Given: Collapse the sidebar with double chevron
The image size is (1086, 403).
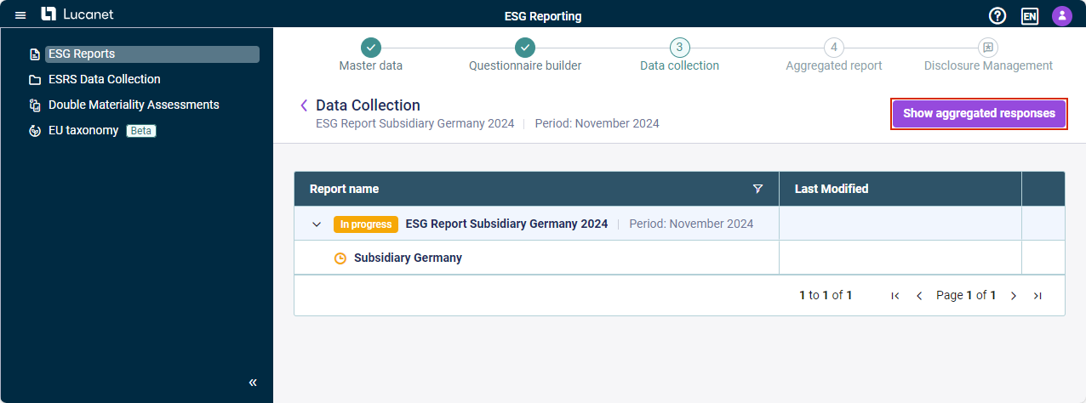Looking at the screenshot, I should [253, 383].
